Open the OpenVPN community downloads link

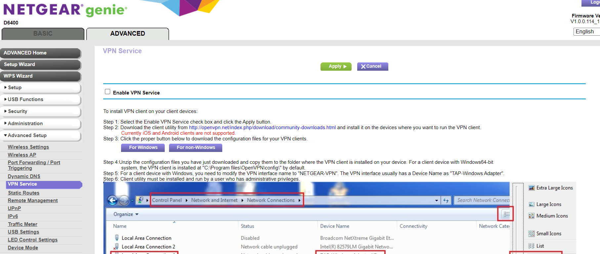pyautogui.click(x=262, y=127)
